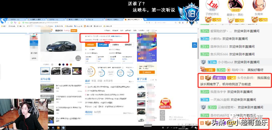Click the taskbar notification center icon
Viewport: 272px width, 130px height.
pyautogui.click(x=196, y=128)
